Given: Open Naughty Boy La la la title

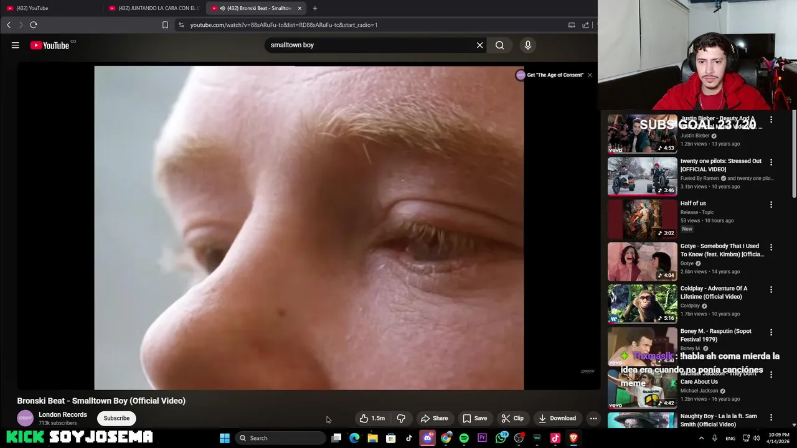Looking at the screenshot, I should click(x=719, y=420).
